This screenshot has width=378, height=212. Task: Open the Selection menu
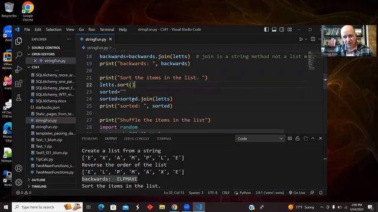(54, 29)
